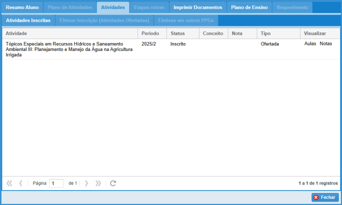Viewport: 342px width, 205px height.
Task: Open Efetuar Inscrição (Atividades Ofertadas) tab
Action: pyautogui.click(x=104, y=21)
